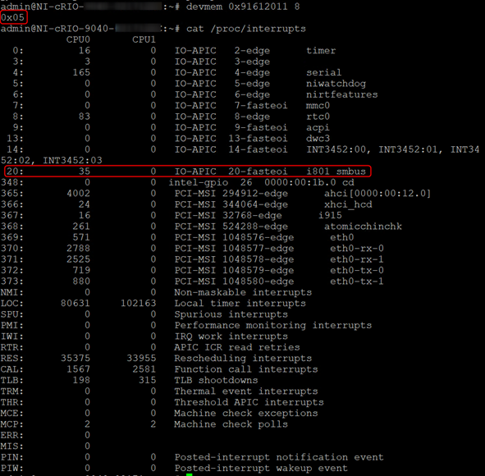485x476 pixels.
Task: Click the CPU0 column header
Action: (x=78, y=39)
